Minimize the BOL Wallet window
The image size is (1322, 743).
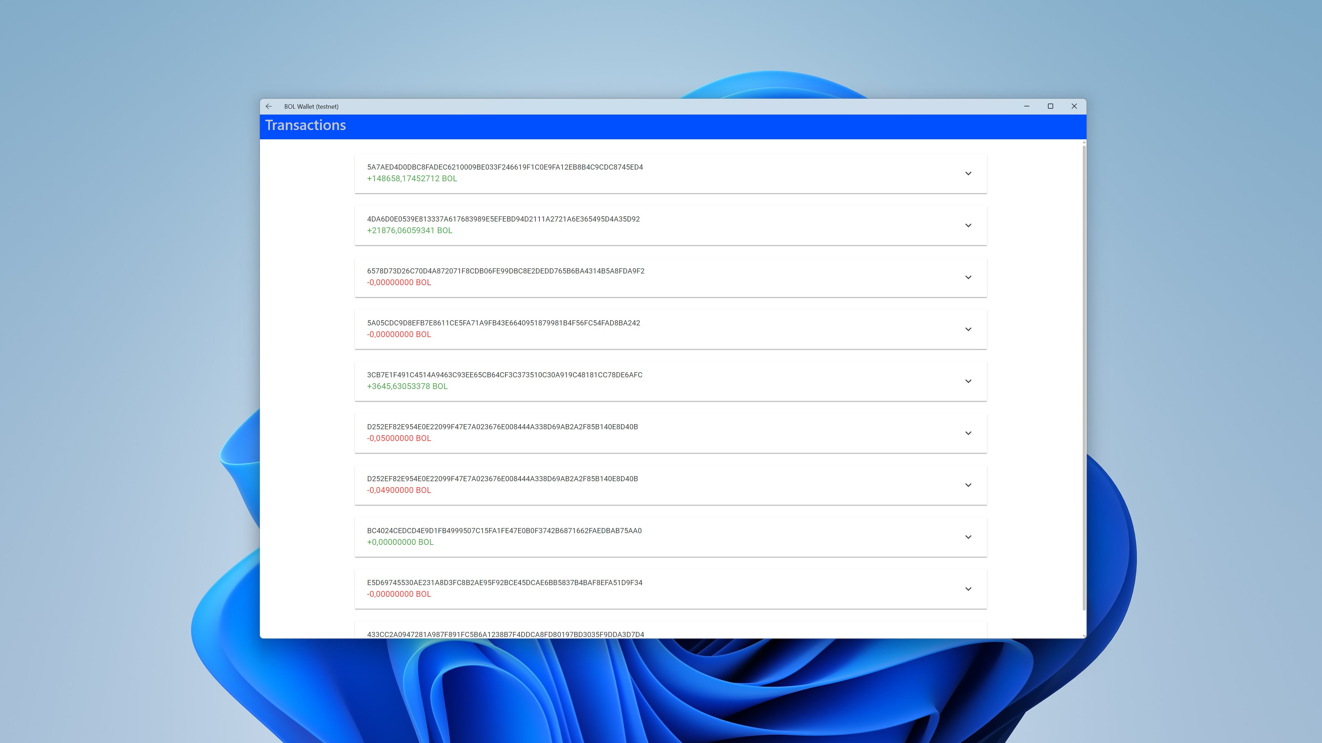pos(1026,106)
